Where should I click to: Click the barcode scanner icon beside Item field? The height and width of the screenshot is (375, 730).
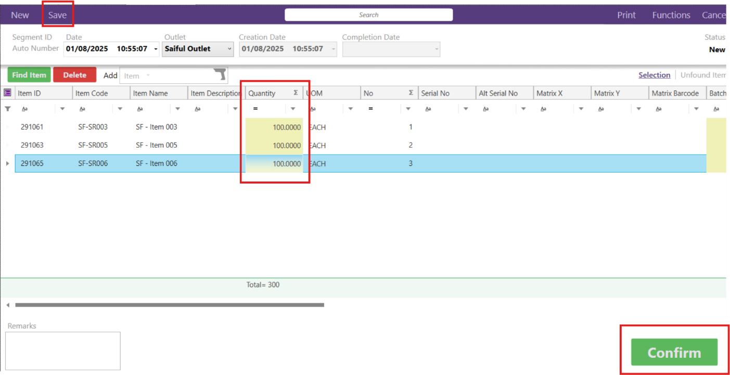click(x=219, y=75)
